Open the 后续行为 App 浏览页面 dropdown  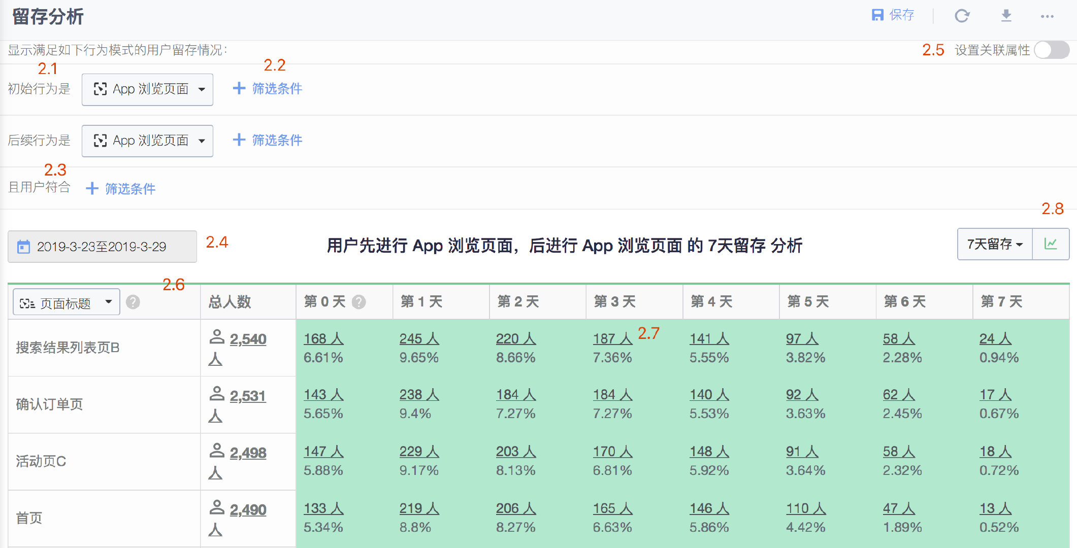[147, 141]
